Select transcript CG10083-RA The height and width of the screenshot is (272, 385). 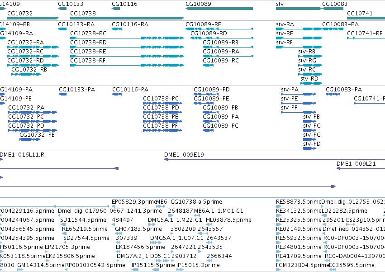pyautogui.click(x=333, y=29)
